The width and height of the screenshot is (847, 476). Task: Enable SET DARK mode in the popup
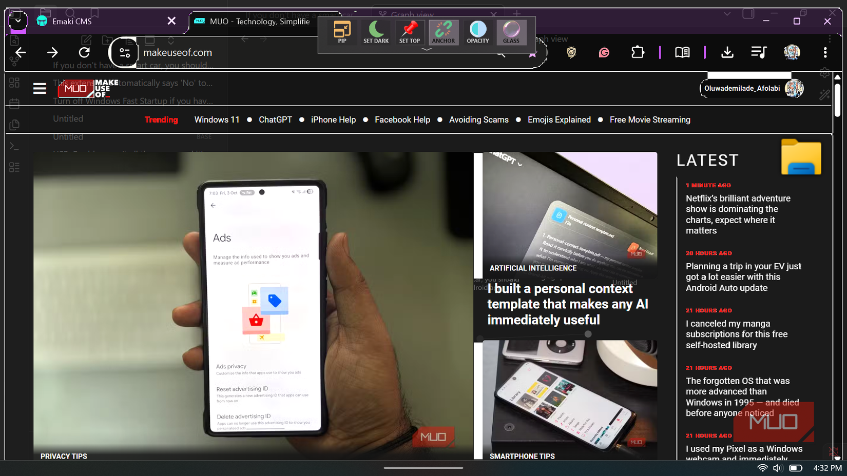click(x=375, y=32)
